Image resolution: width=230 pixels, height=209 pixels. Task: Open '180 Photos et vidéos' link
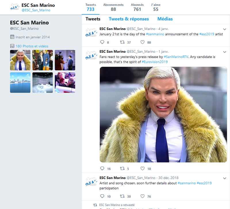point(32,46)
